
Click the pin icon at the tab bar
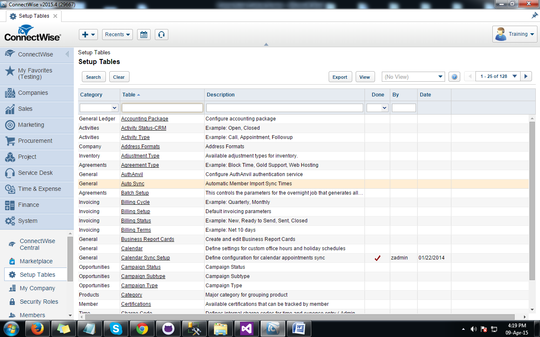click(535, 16)
